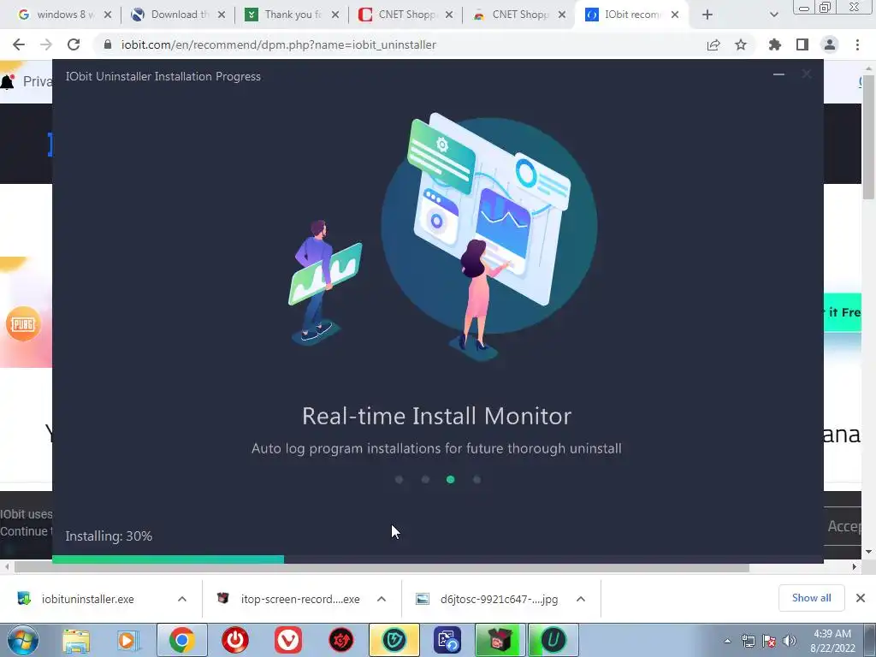This screenshot has height=657, width=876.
Task: Open the d6jtosc jpg download item
Action: click(x=488, y=599)
